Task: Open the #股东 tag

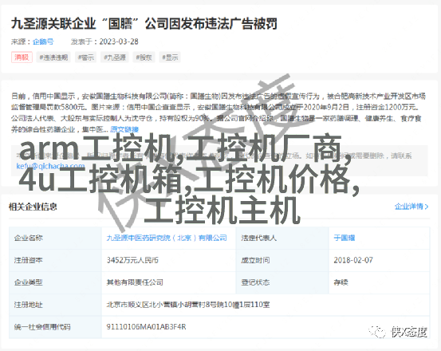Action: pos(144,57)
